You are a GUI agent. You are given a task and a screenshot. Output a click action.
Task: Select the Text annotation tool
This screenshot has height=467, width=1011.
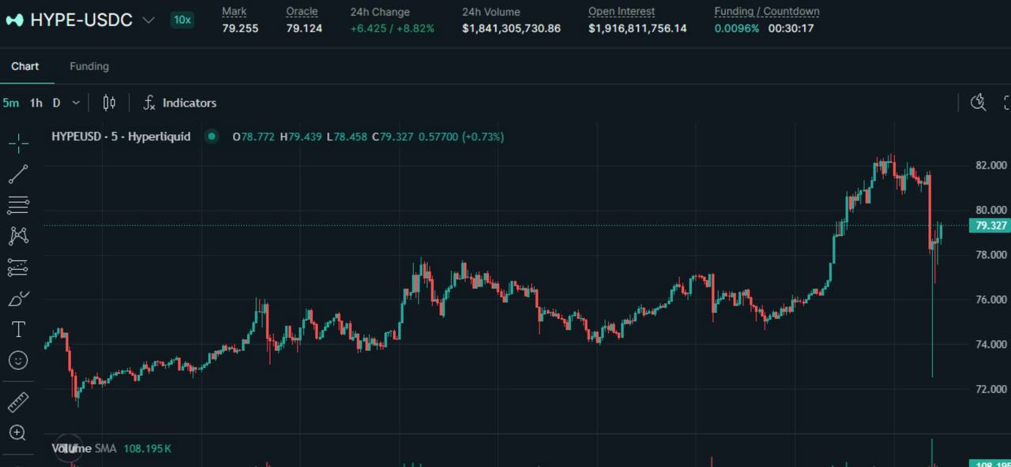(18, 329)
